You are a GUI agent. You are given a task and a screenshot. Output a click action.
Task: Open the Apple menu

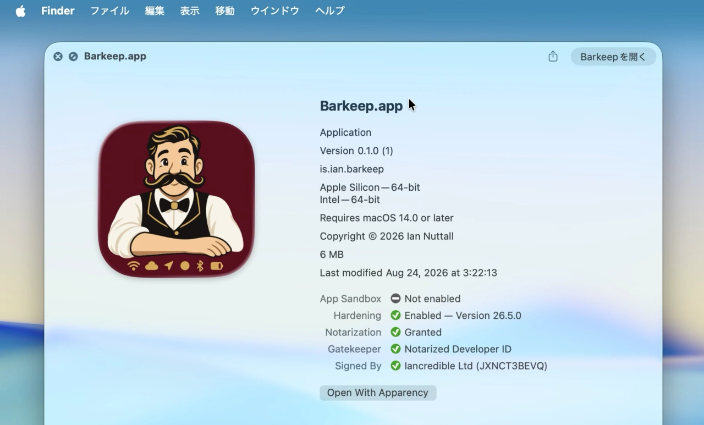[x=20, y=11]
